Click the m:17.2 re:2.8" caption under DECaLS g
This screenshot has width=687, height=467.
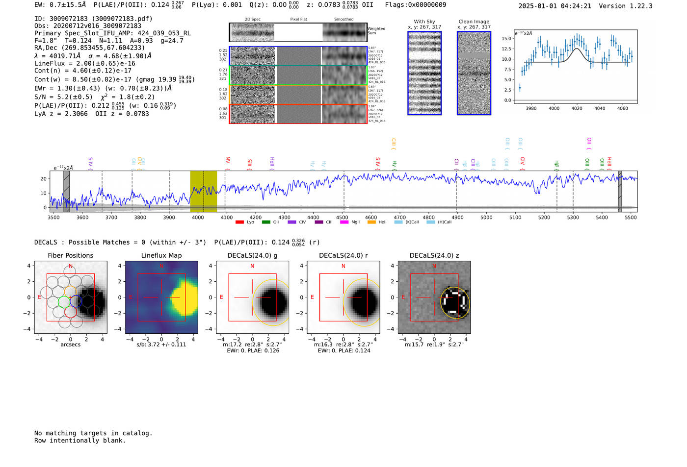252,344
